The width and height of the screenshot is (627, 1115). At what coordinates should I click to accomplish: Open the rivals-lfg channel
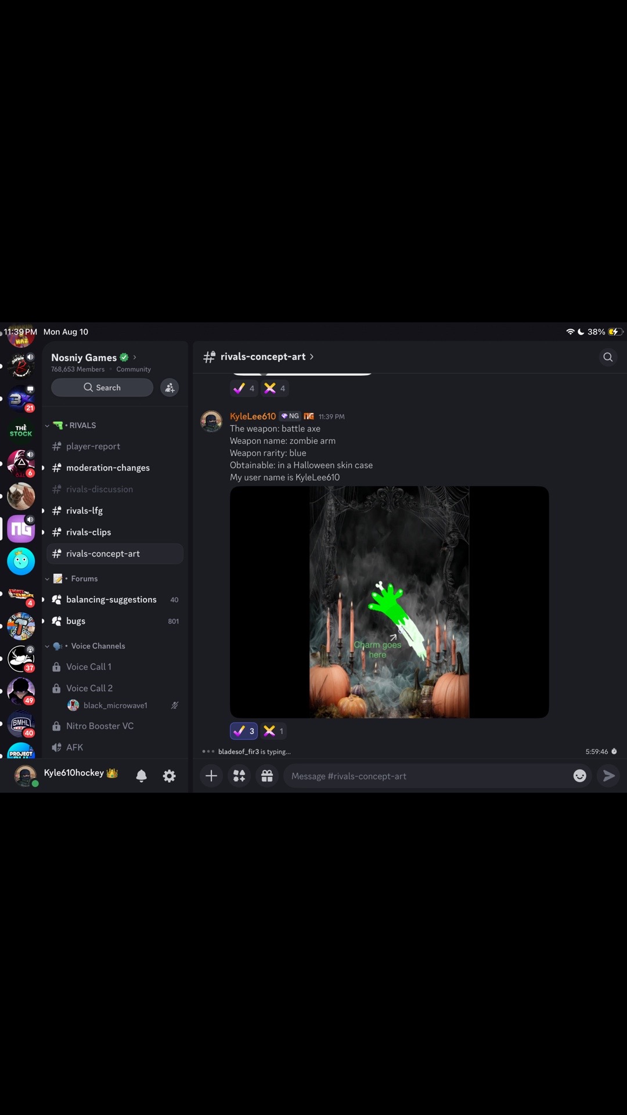pos(115,511)
